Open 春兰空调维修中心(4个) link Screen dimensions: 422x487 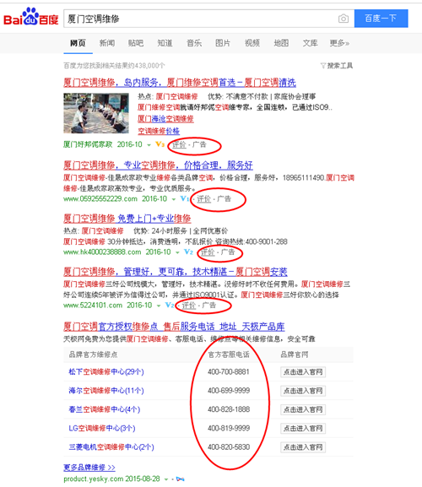tap(105, 409)
